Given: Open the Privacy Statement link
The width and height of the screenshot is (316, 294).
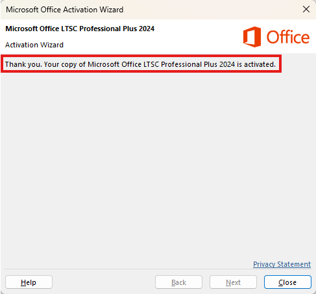Looking at the screenshot, I should click(282, 264).
